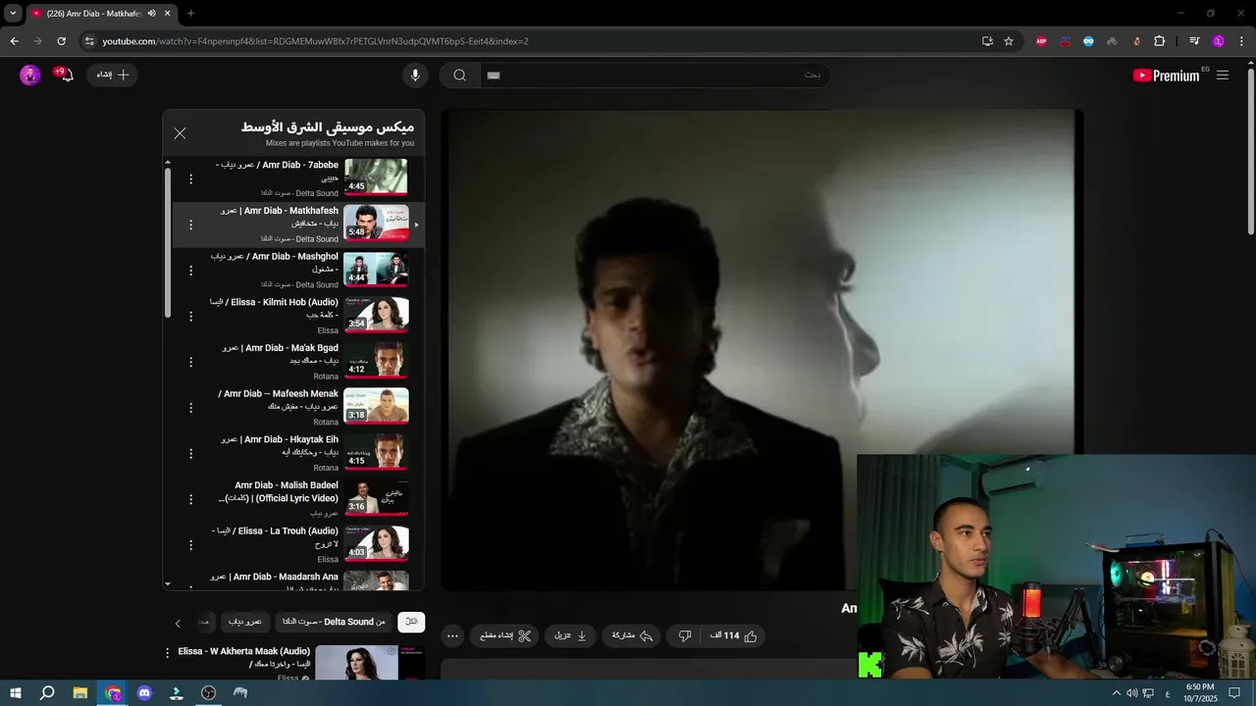Open voice search microphone
1256x706 pixels.
coord(415,76)
